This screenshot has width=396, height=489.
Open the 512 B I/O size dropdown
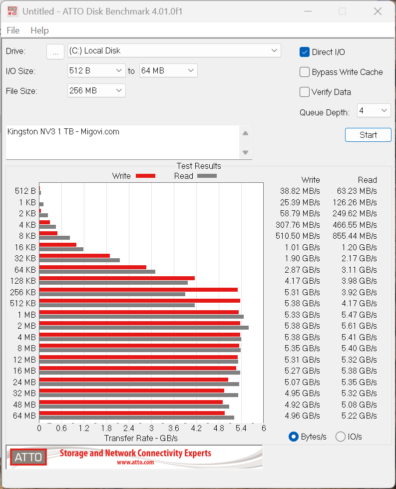coord(96,70)
